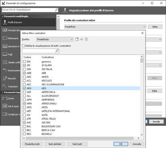The image size is (166, 148).
Task: Uncheck the AVE SPA checkbox
Action: [x=24, y=122]
